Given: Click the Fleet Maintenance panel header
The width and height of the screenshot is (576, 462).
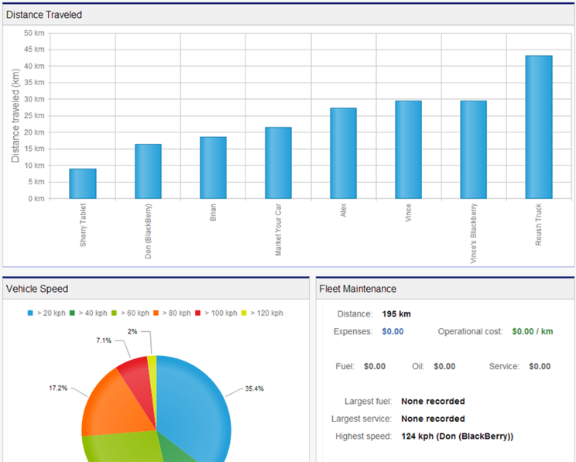Looking at the screenshot, I should tap(445, 289).
